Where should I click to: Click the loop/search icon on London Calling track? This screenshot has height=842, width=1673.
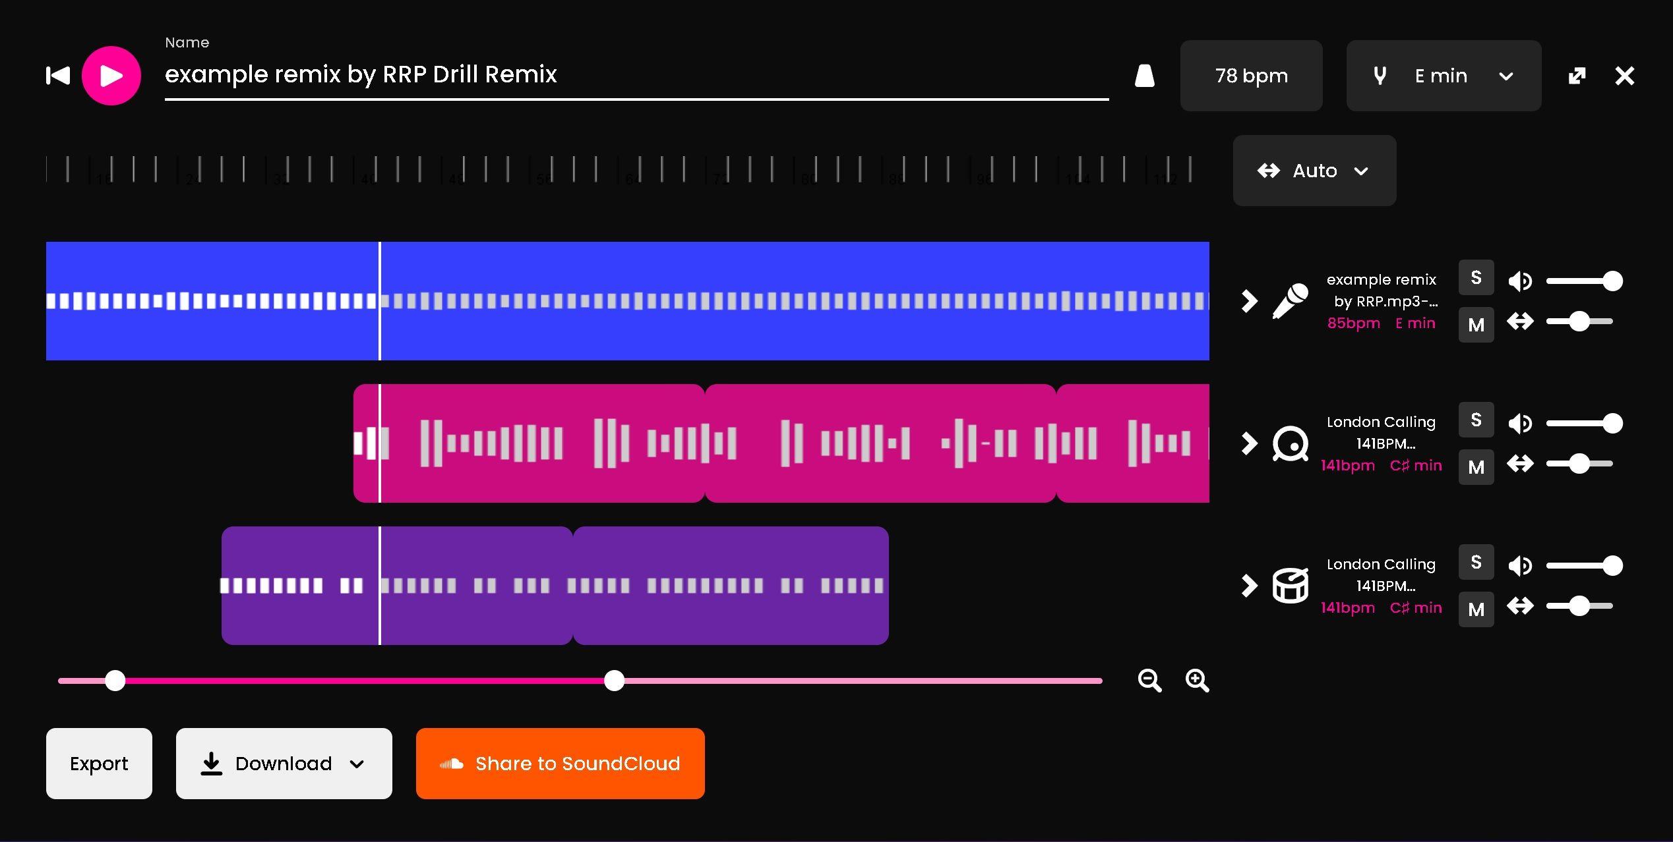tap(1289, 443)
